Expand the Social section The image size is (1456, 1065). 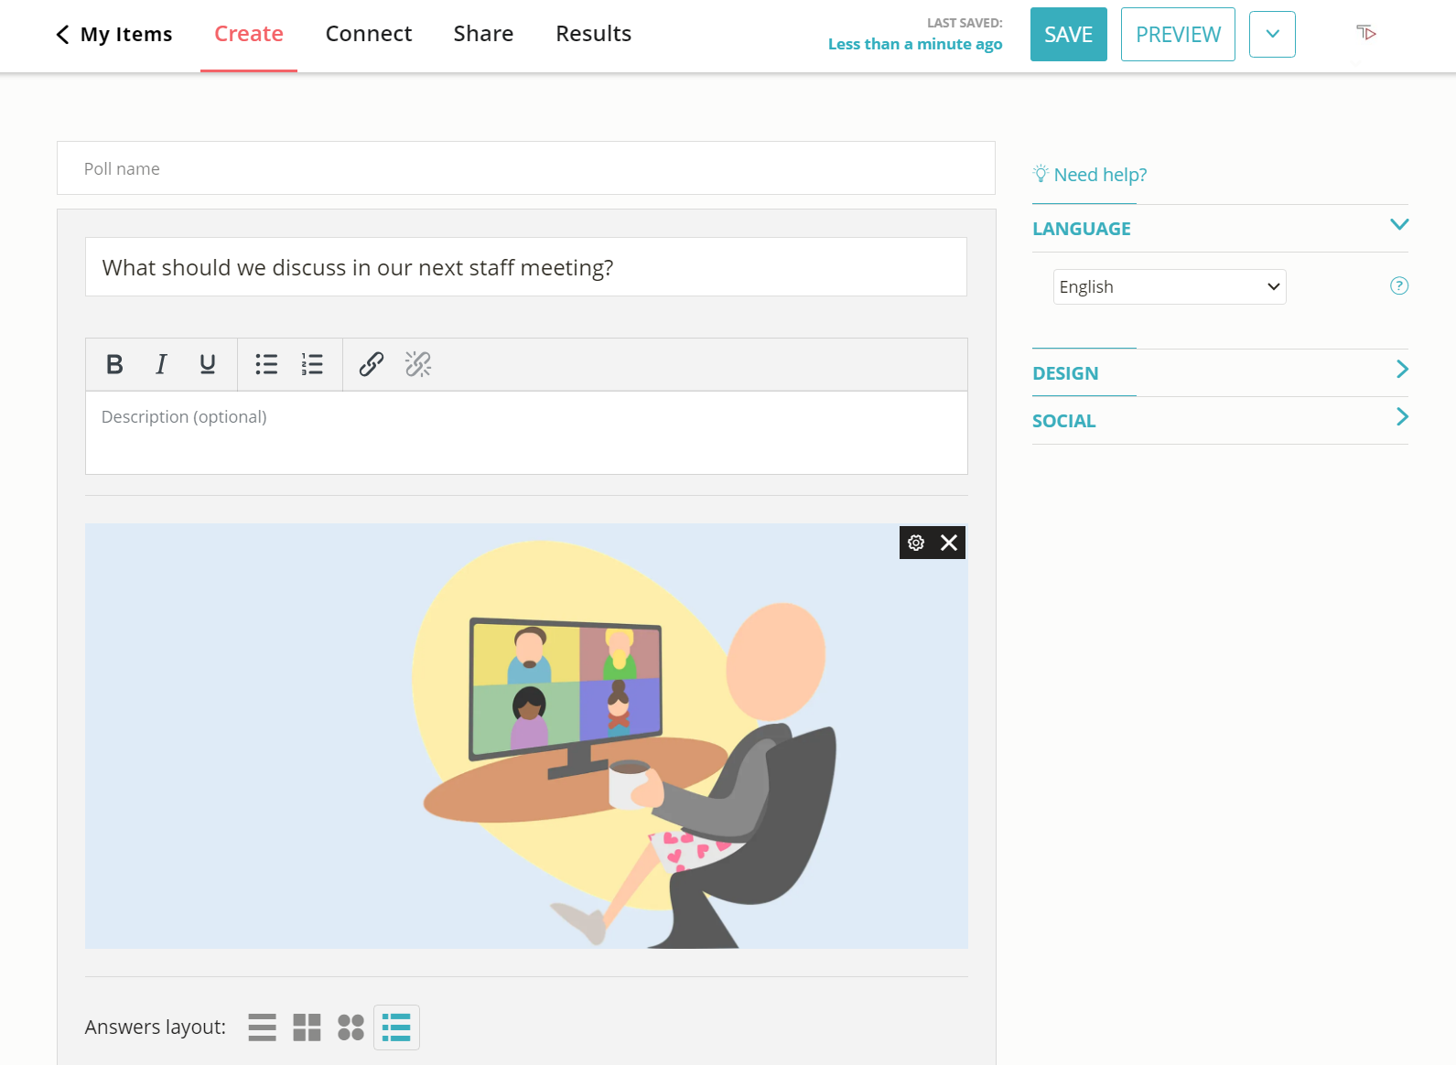click(1219, 421)
